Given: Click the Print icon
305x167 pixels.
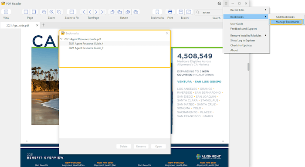Looking at the screenshot, I should (x=170, y=12).
